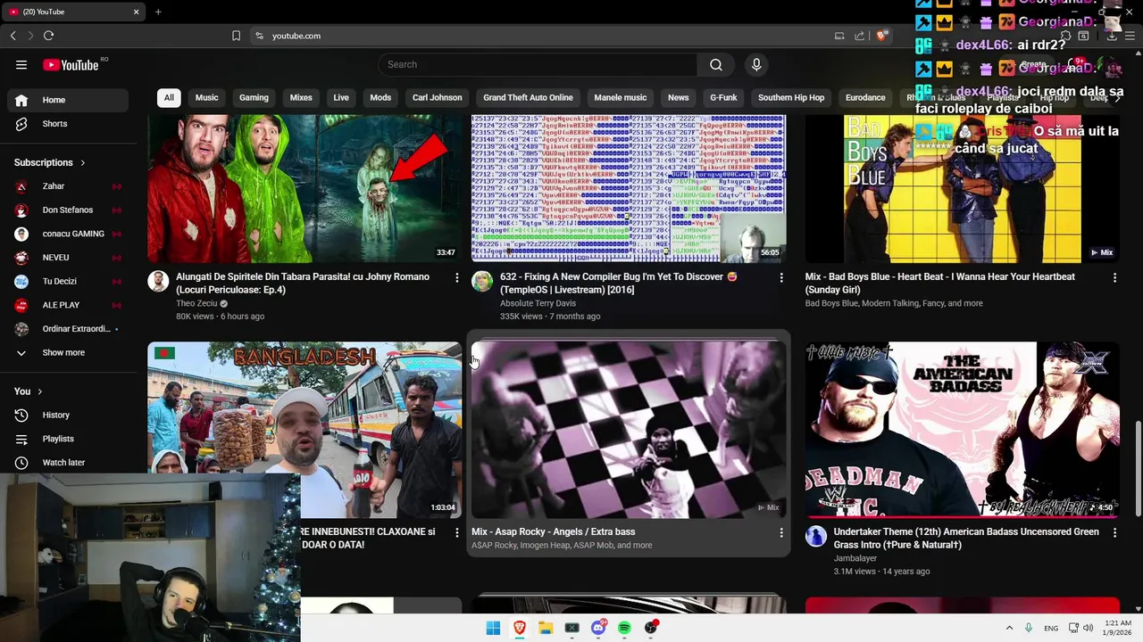Open the Don Stefanos subscription channel
The width and height of the screenshot is (1143, 642).
tap(67, 210)
